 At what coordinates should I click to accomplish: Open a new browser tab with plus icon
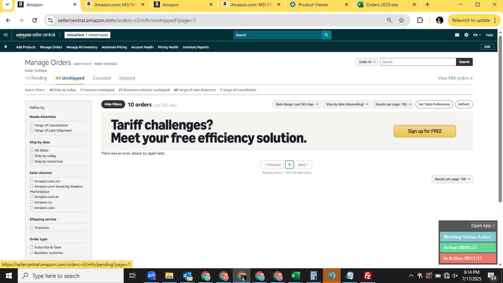click(x=427, y=4)
